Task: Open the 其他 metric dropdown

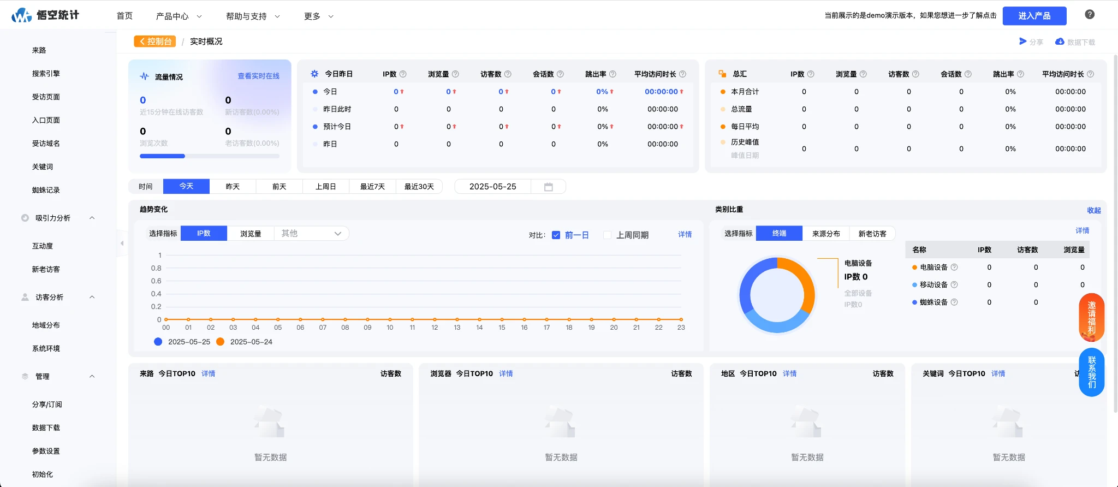Action: 311,234
